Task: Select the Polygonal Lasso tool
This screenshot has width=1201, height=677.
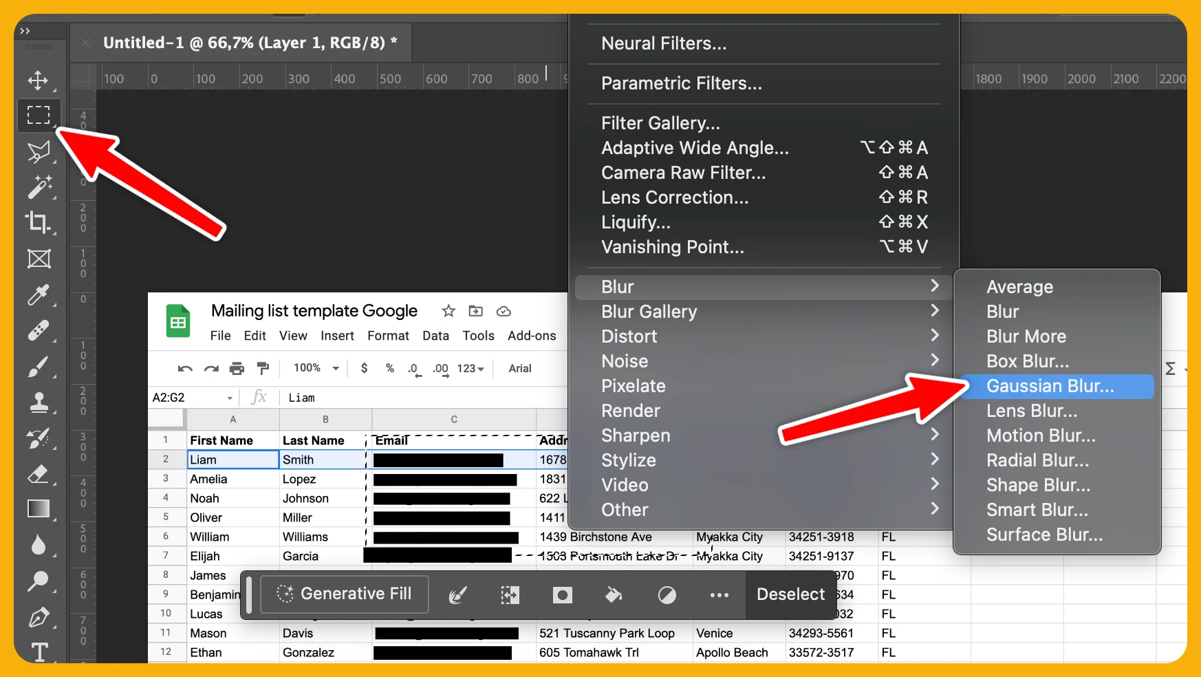Action: 39,151
